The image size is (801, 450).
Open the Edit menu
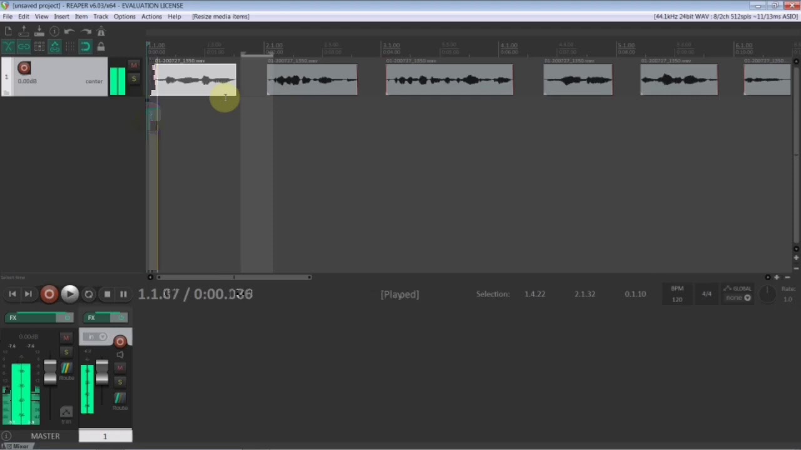pyautogui.click(x=24, y=16)
